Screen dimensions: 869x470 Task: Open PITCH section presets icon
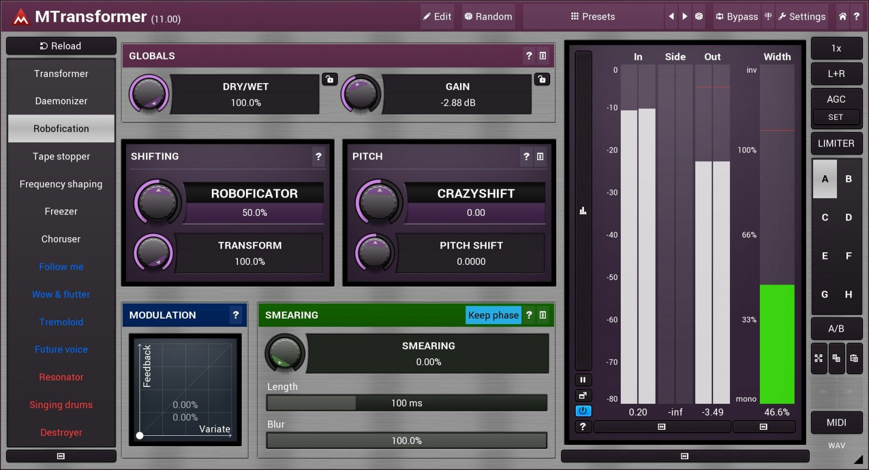(540, 156)
